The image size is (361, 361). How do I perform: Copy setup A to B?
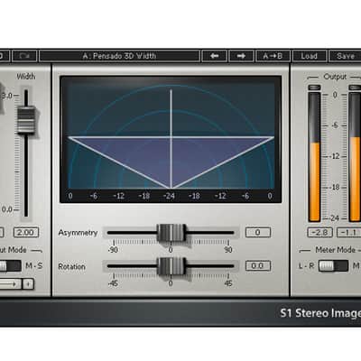tap(273, 56)
